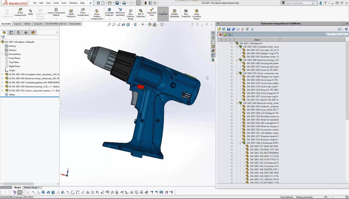Check the box beside SW-3001-100.sldasm/A in Teamcenter
349x199 pixels.
pyautogui.click(x=232, y=43)
